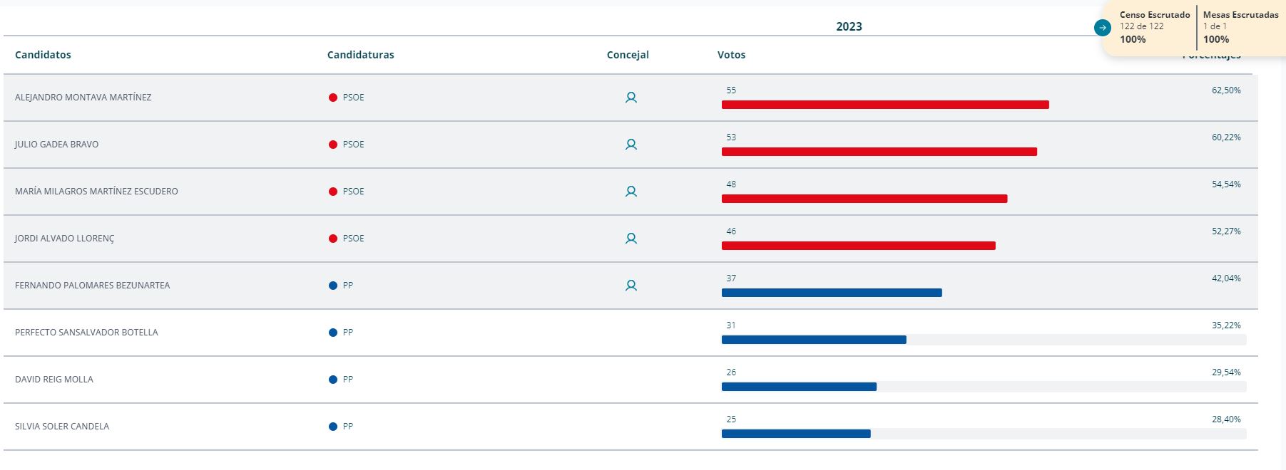
Task: Click the Mesas Escrutadas 100% status
Action: 1216,39
